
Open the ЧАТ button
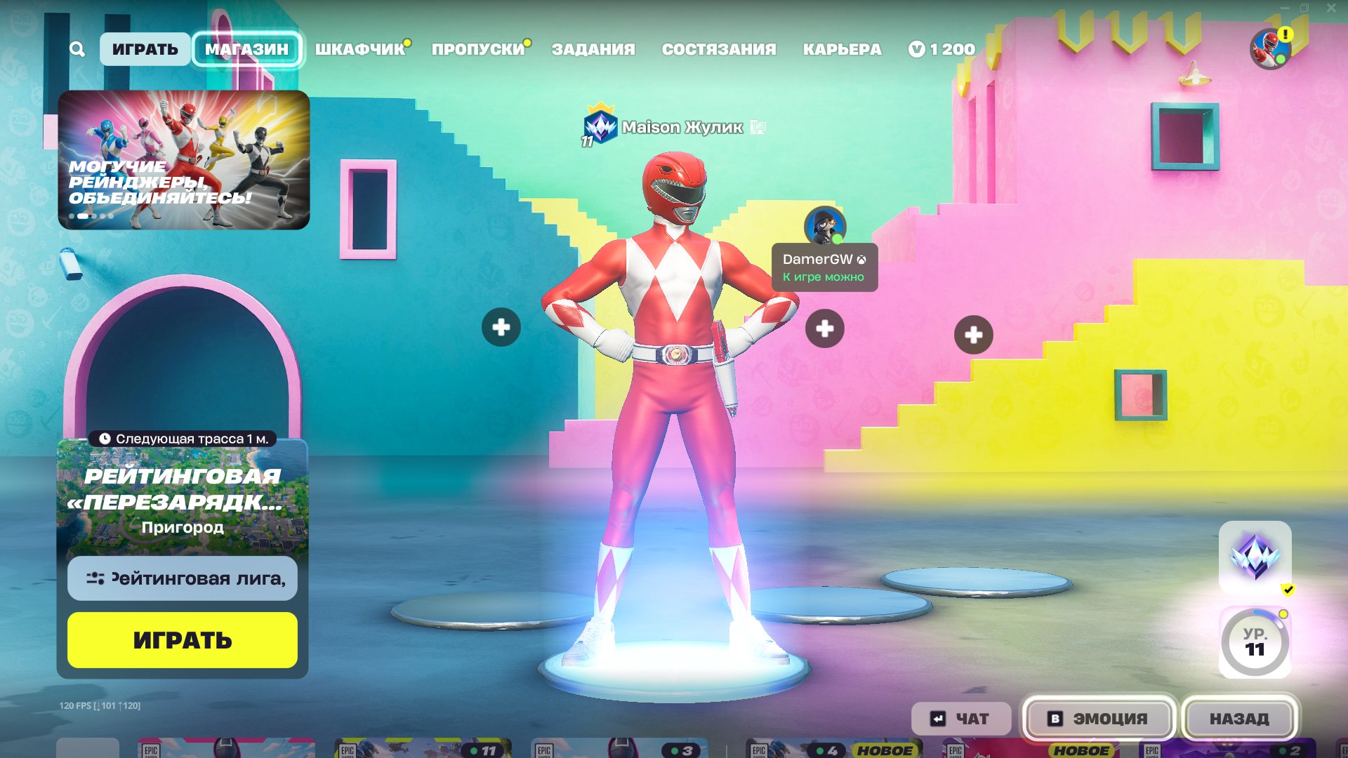[x=960, y=718]
